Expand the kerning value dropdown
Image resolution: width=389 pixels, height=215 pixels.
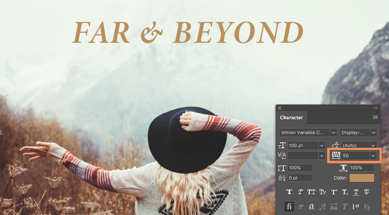pyautogui.click(x=322, y=156)
